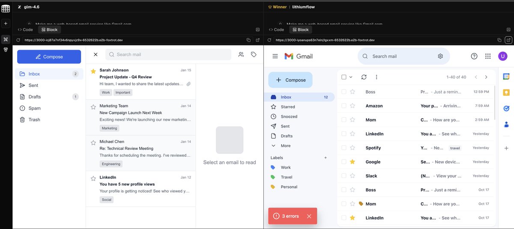This screenshot has width=514, height=229.
Task: Open the Slack email row
Action: (416, 176)
